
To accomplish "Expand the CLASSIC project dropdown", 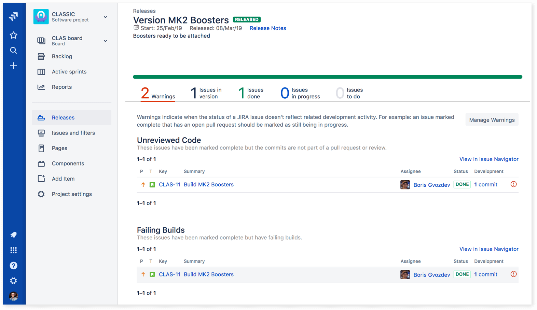I will click(105, 16).
